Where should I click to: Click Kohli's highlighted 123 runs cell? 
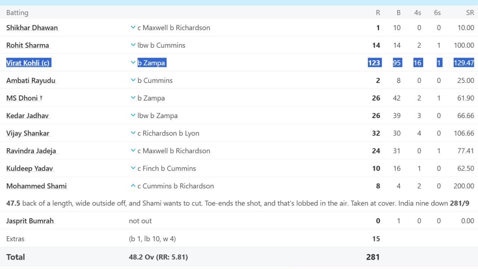pos(374,63)
